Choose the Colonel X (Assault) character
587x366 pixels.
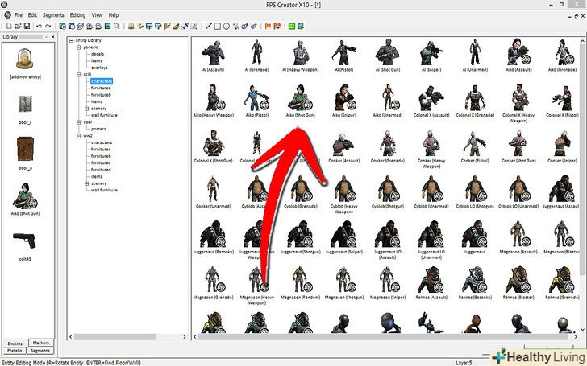[431, 101]
